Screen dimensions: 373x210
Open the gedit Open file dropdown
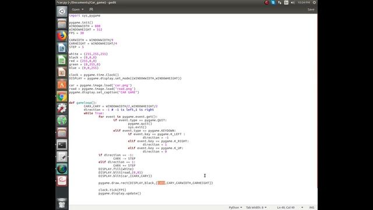78,9
